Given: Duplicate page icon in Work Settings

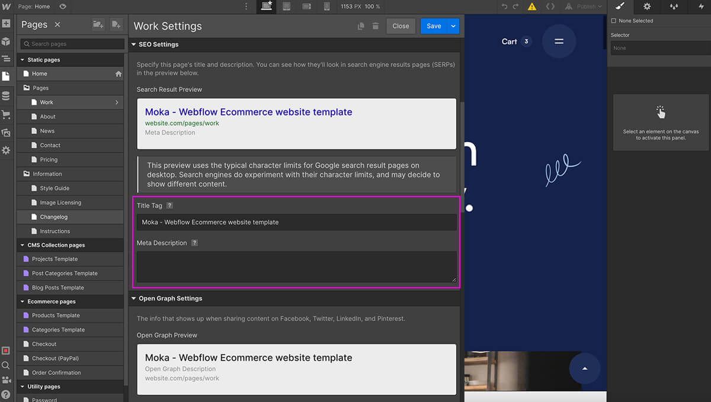Looking at the screenshot, I should (x=361, y=26).
